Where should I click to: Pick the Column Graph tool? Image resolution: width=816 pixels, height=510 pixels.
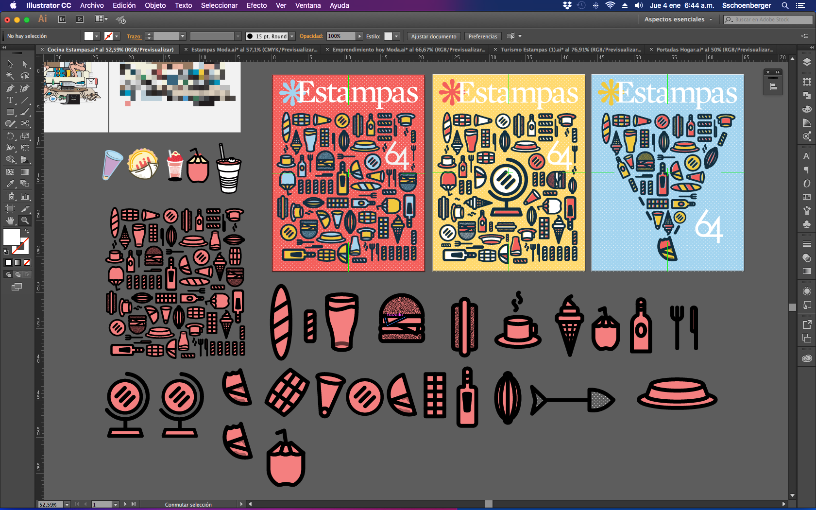[25, 197]
